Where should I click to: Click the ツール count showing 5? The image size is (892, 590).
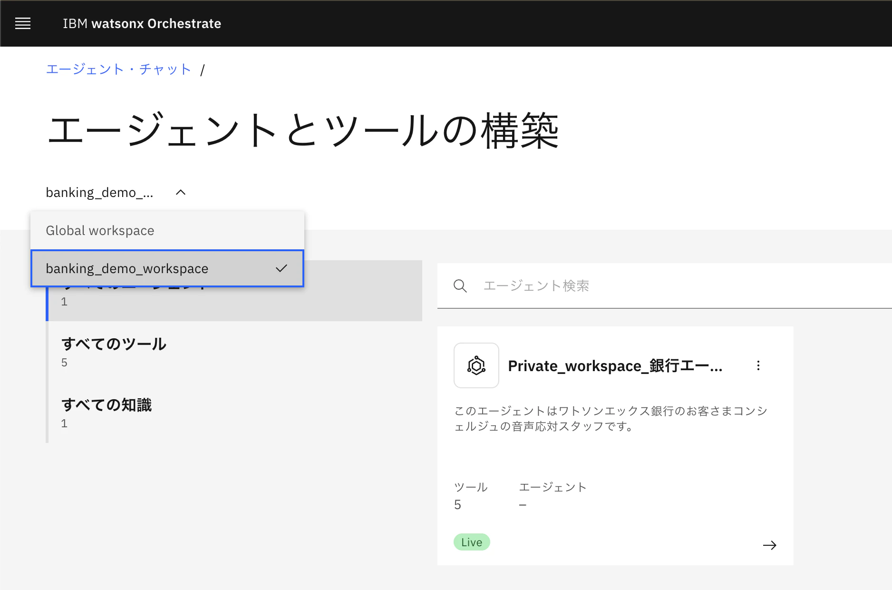(x=457, y=504)
